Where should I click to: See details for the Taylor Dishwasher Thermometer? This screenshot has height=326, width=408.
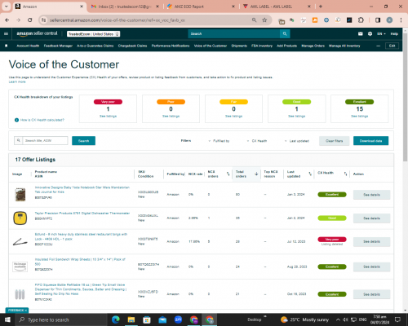pyautogui.click(x=371, y=218)
